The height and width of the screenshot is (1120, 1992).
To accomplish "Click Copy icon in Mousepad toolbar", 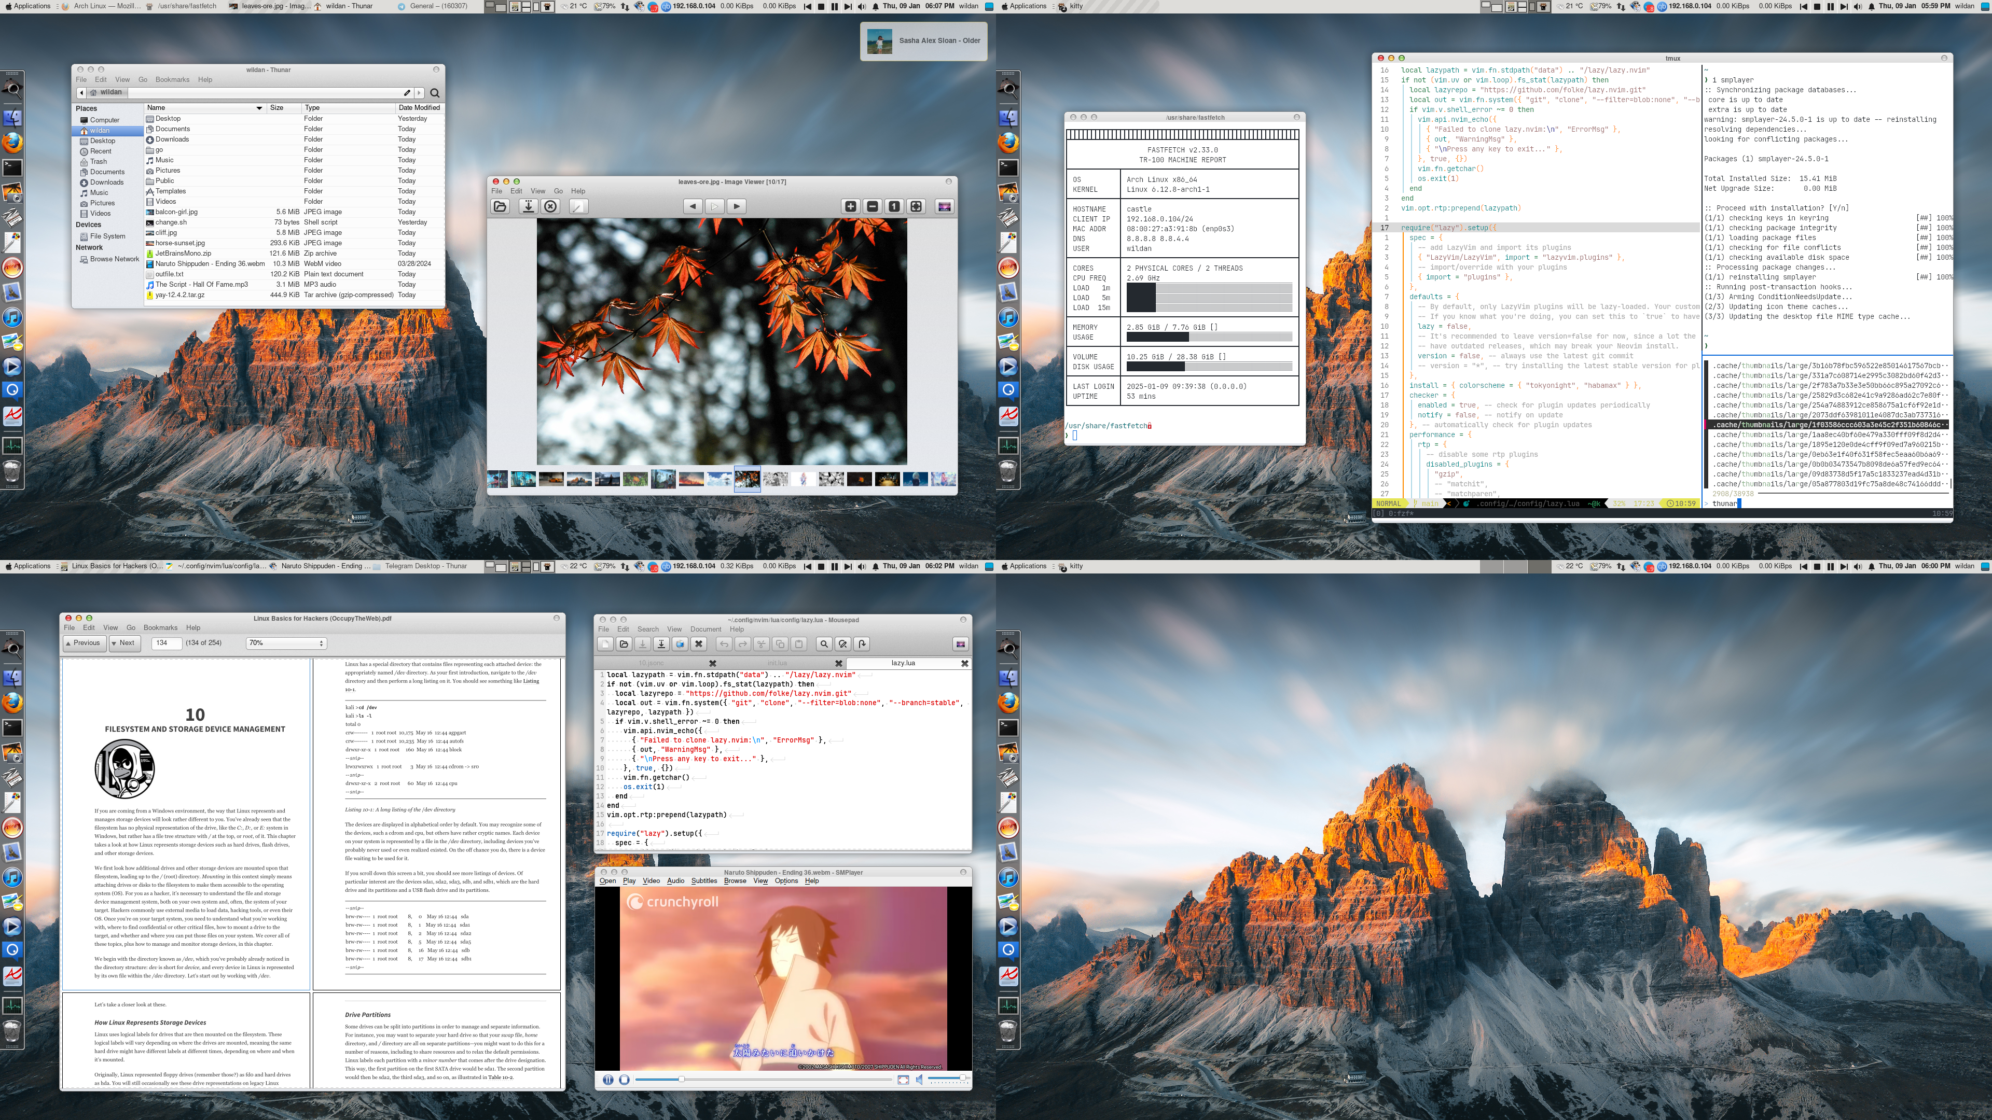I will (x=780, y=644).
